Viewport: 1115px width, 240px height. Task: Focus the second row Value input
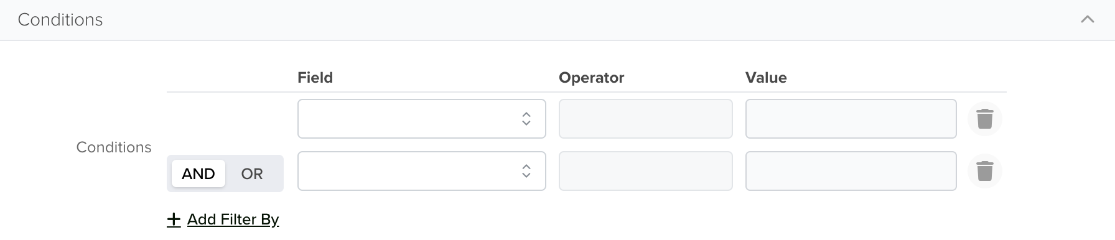click(851, 171)
